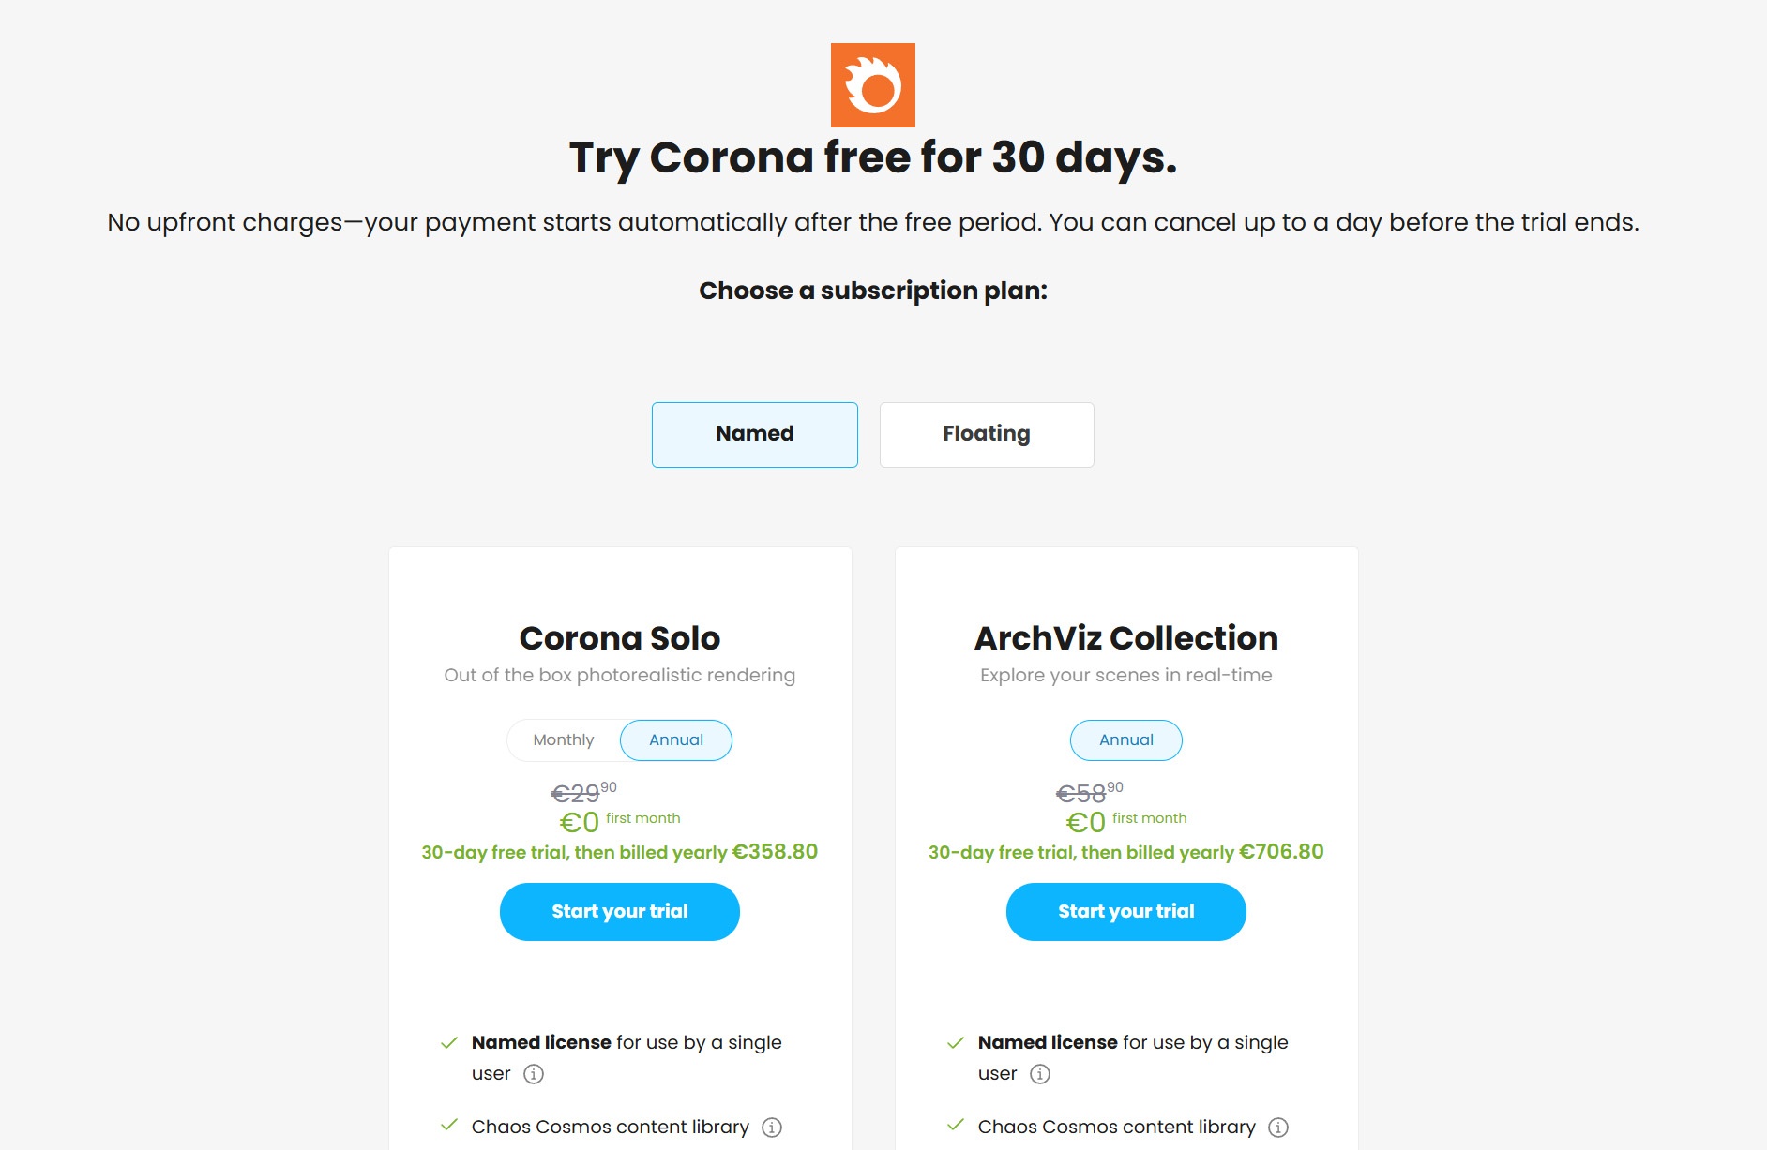The image size is (1767, 1150).
Task: Click green checkmark beside ArchViz named license
Action: click(956, 1043)
